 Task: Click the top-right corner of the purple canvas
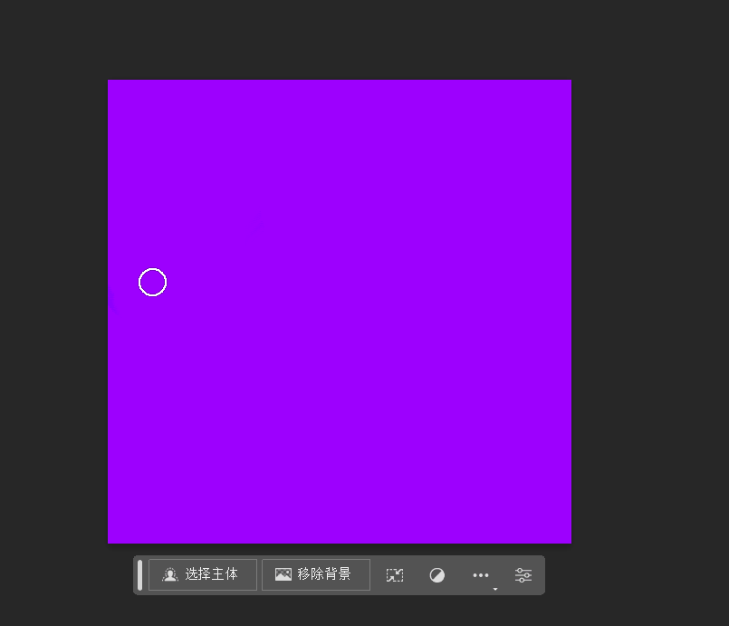point(569,82)
